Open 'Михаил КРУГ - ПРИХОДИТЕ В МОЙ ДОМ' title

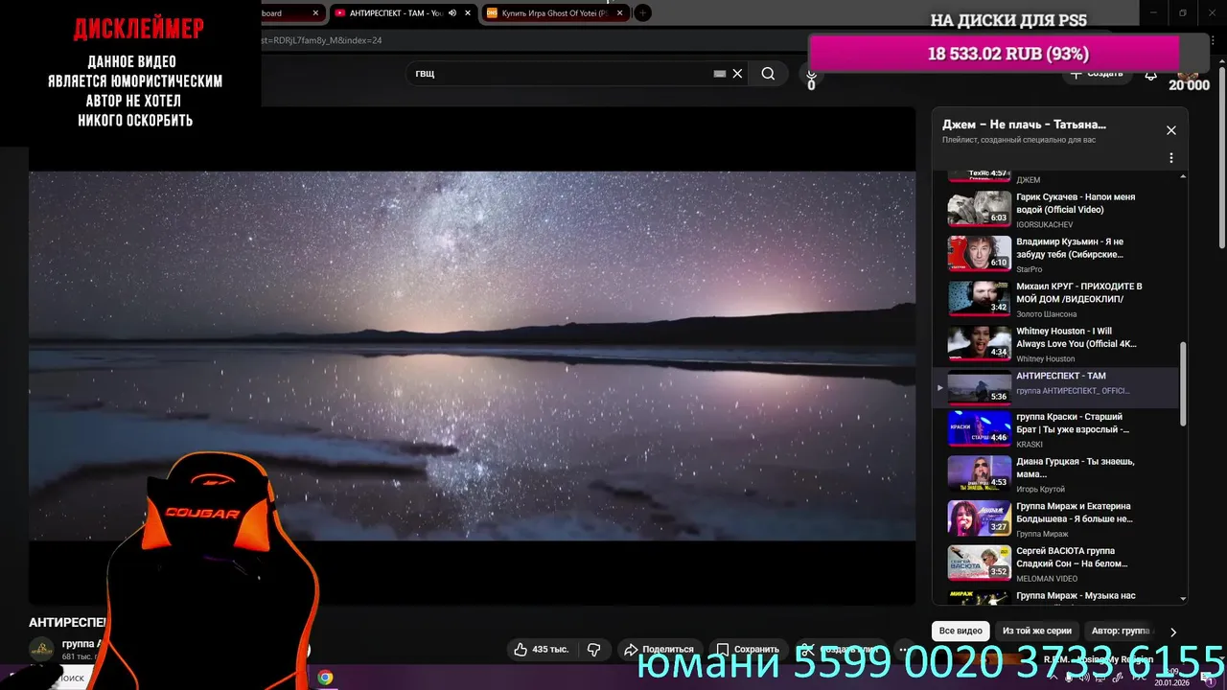pos(1079,292)
